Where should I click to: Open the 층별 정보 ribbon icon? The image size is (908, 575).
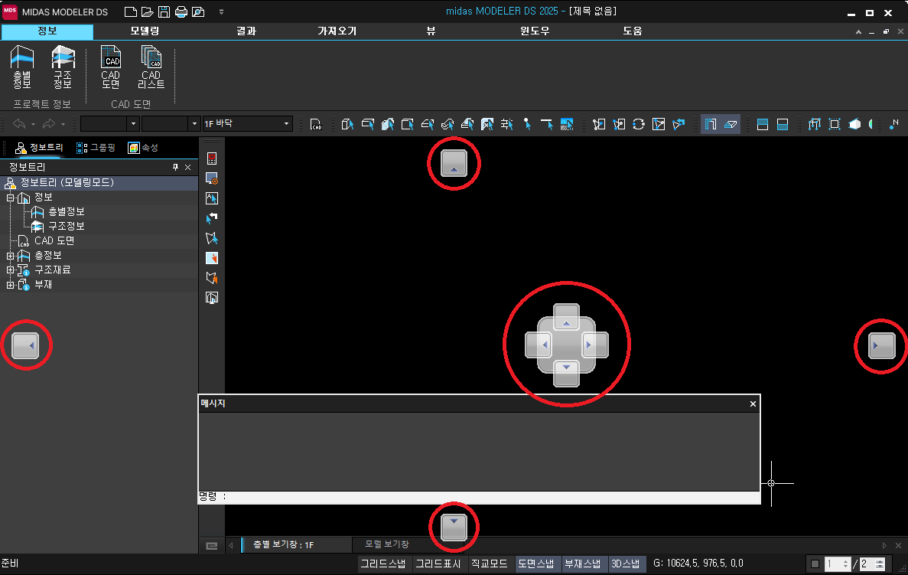point(22,67)
